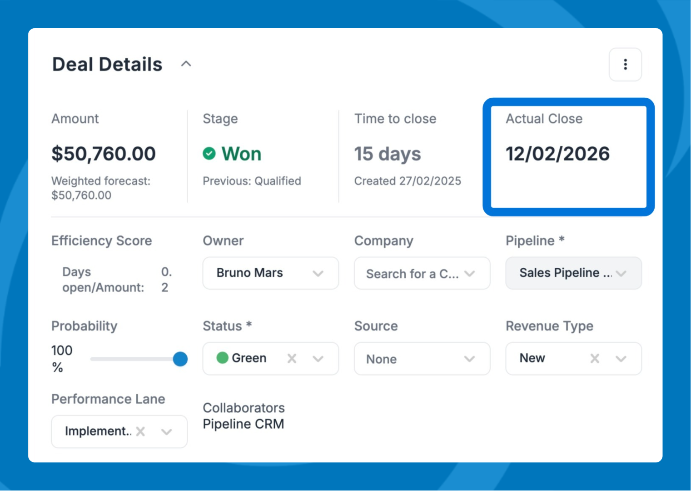
Task: Clear the New revenue type value
Action: point(594,359)
